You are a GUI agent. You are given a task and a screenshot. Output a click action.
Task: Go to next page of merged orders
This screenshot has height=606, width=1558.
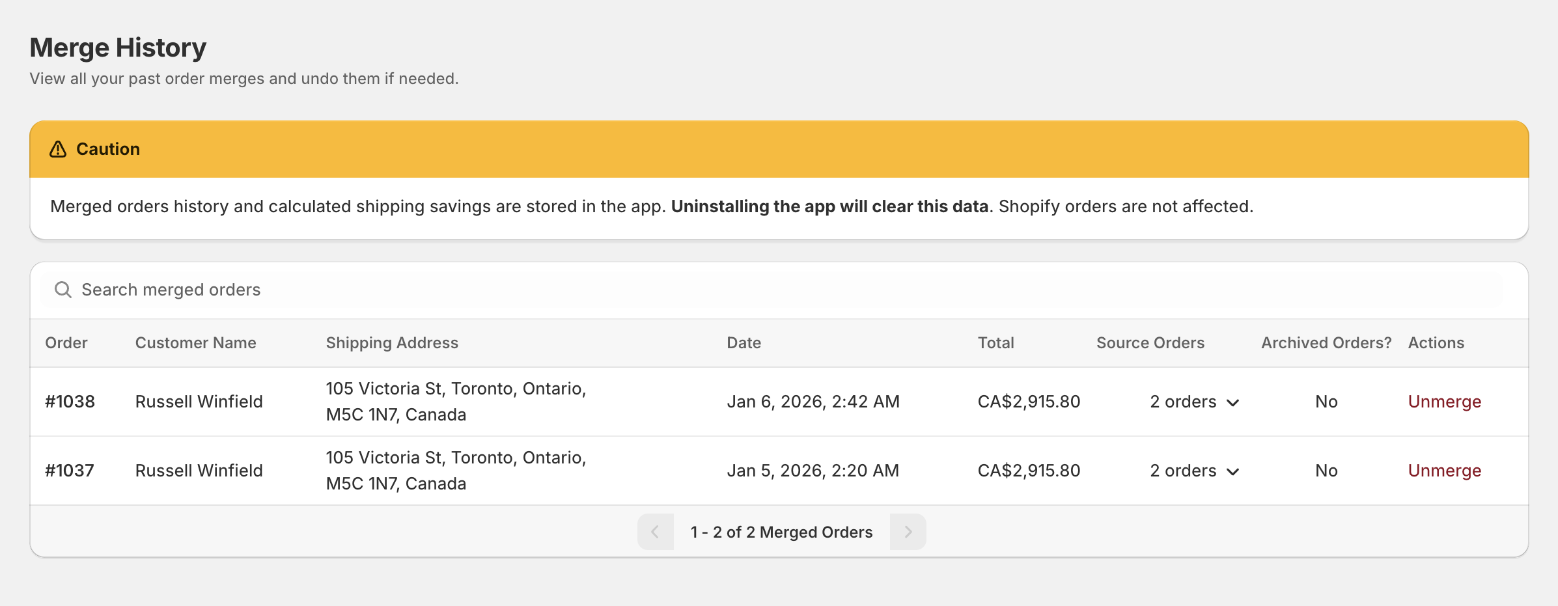pyautogui.click(x=908, y=532)
